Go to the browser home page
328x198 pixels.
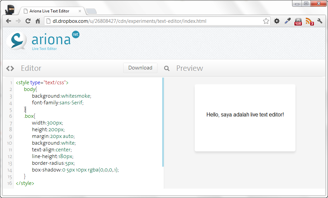coord(38,21)
